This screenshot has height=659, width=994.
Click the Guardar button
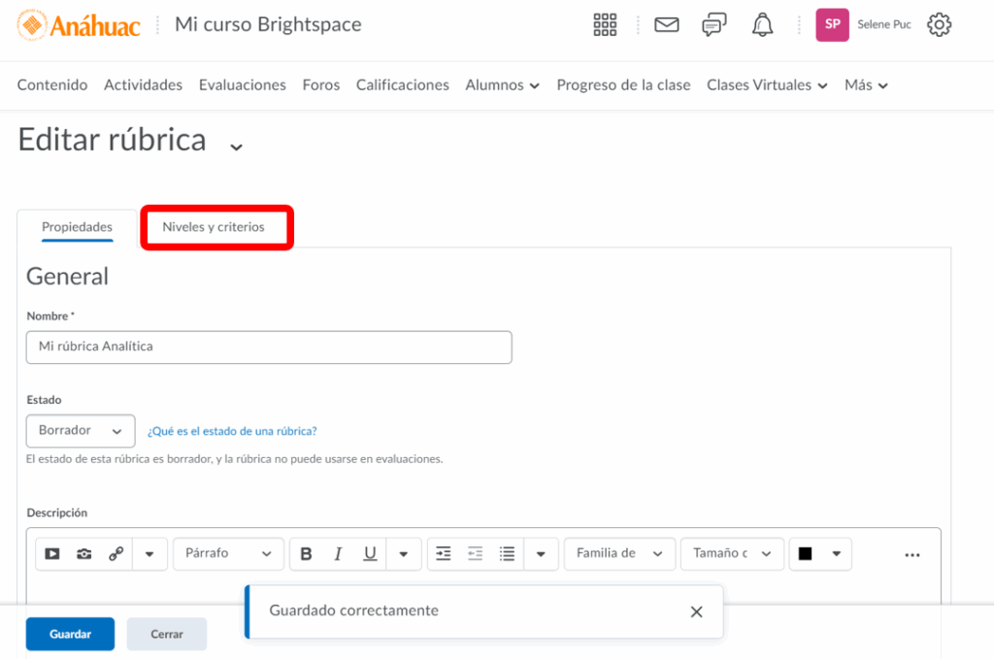pyautogui.click(x=70, y=634)
